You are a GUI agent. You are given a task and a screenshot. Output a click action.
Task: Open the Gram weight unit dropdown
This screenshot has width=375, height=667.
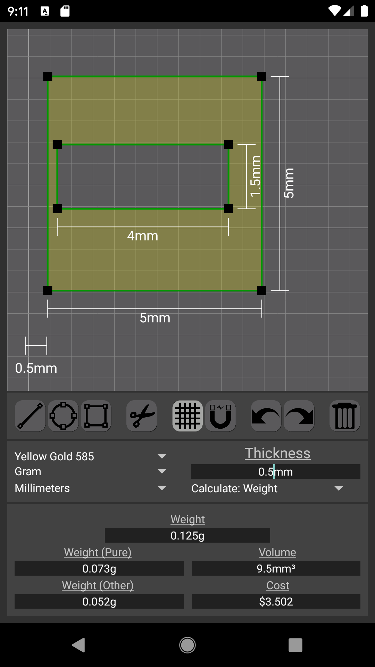point(91,471)
